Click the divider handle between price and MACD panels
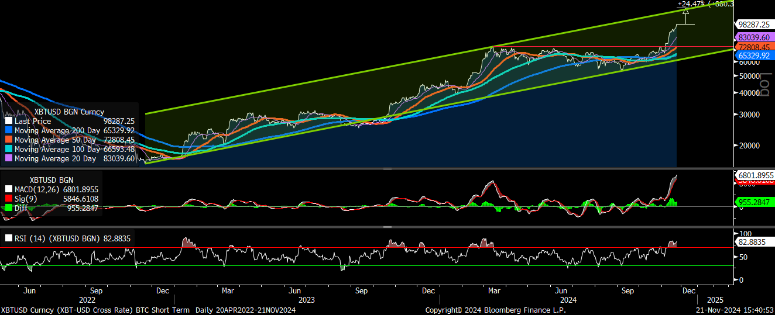The width and height of the screenshot is (775, 315). coord(387,168)
